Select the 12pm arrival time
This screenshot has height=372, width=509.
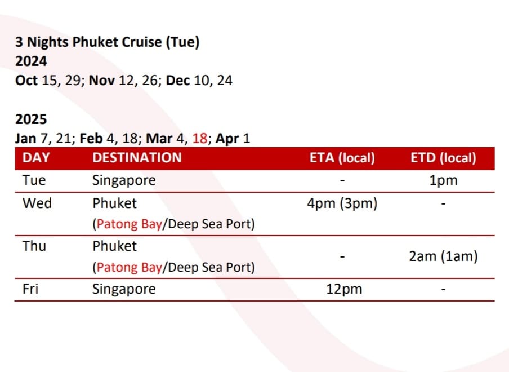click(343, 290)
